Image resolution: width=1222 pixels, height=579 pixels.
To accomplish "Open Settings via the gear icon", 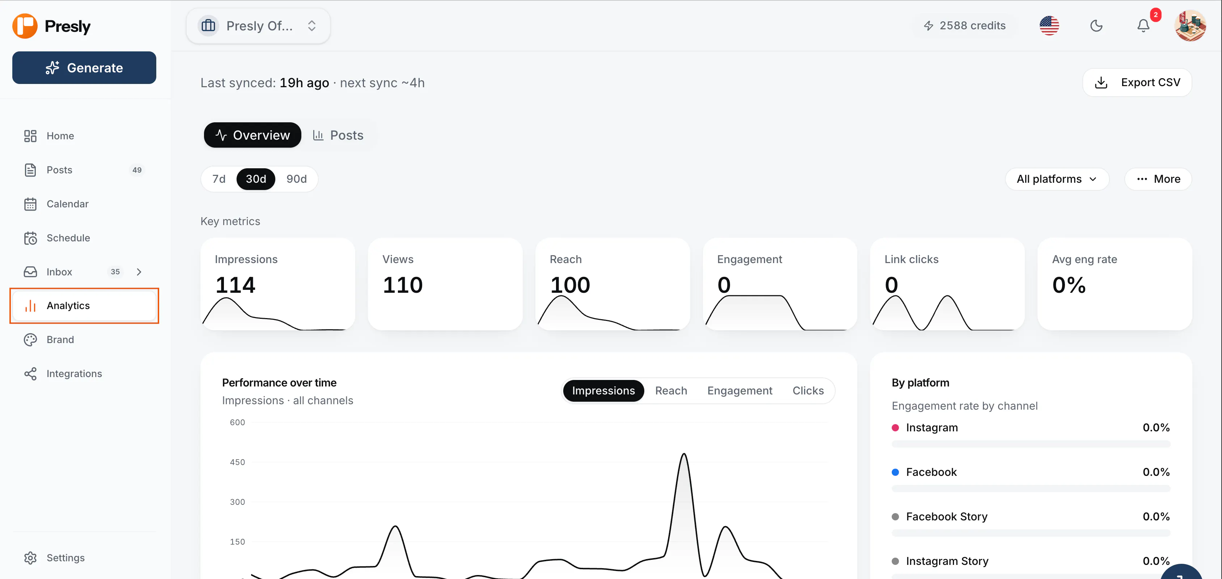I will pyautogui.click(x=30, y=558).
